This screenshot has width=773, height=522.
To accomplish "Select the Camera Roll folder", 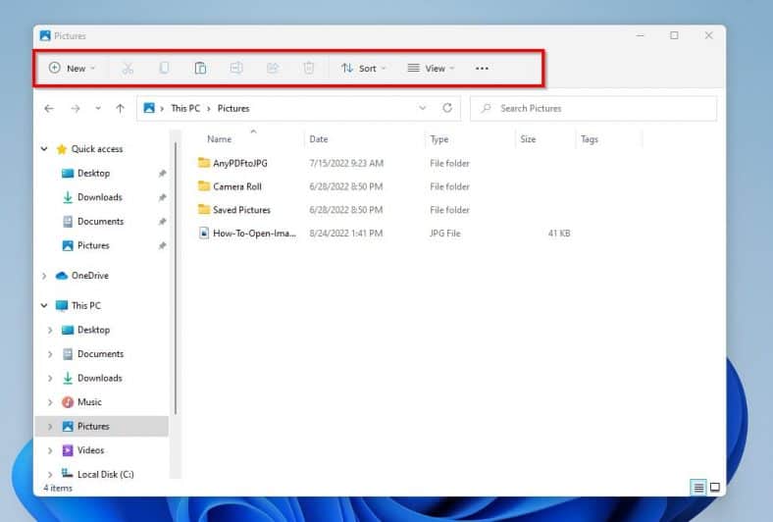I will pyautogui.click(x=236, y=186).
